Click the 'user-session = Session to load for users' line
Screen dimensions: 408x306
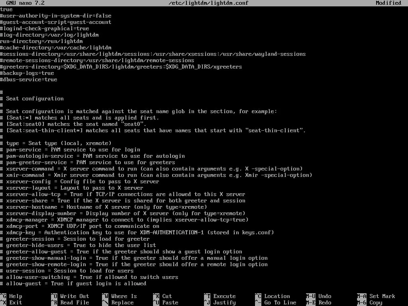point(67,271)
